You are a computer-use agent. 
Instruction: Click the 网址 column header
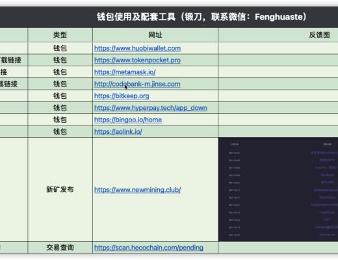(155, 34)
